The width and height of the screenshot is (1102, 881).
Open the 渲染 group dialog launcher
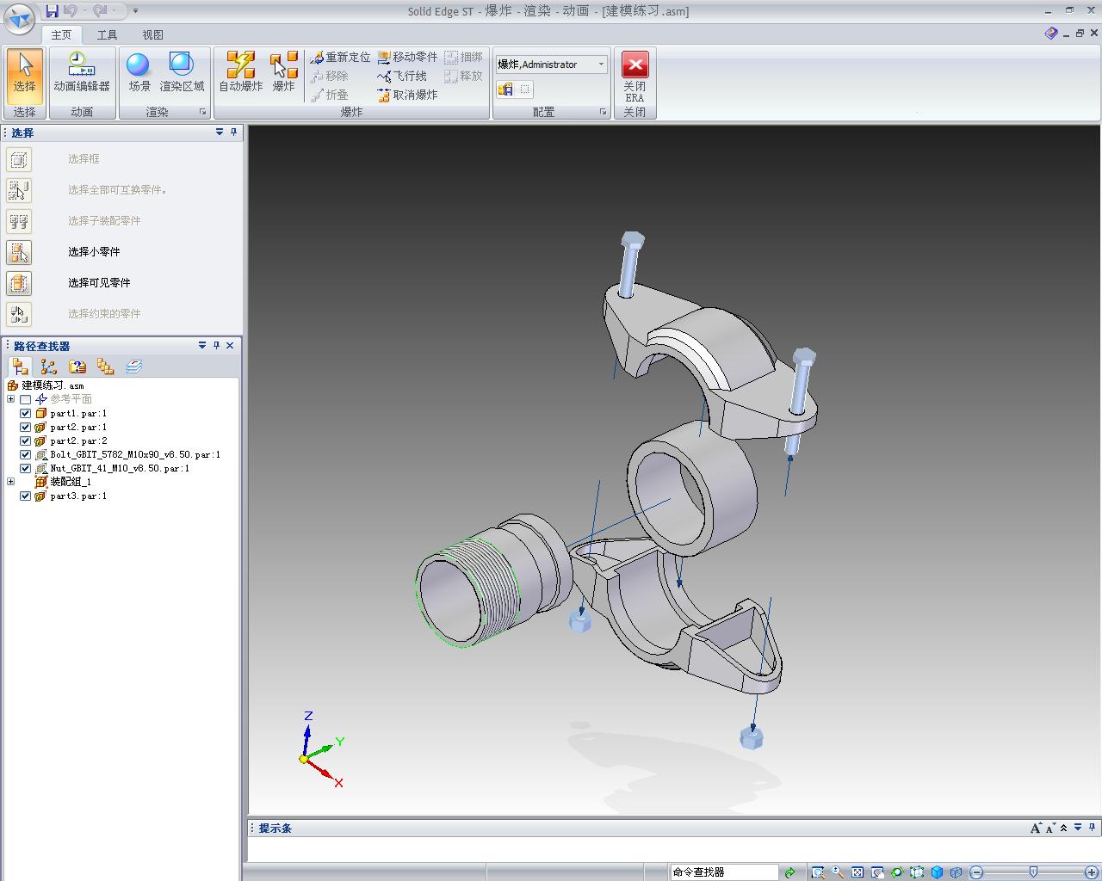tap(203, 112)
